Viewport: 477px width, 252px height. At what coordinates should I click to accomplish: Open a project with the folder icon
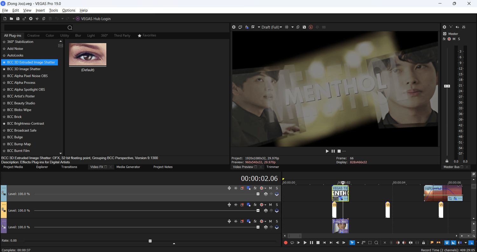pos(11,19)
